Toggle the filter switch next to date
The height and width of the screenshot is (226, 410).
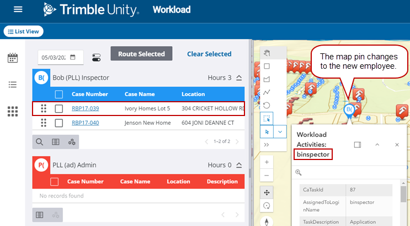pyautogui.click(x=96, y=57)
